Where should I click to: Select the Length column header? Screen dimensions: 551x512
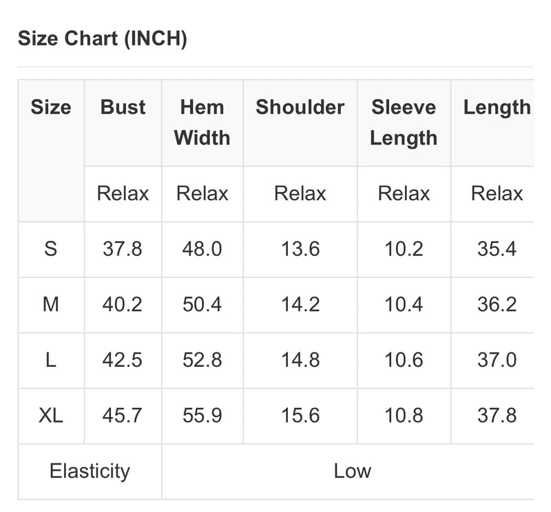pyautogui.click(x=497, y=108)
